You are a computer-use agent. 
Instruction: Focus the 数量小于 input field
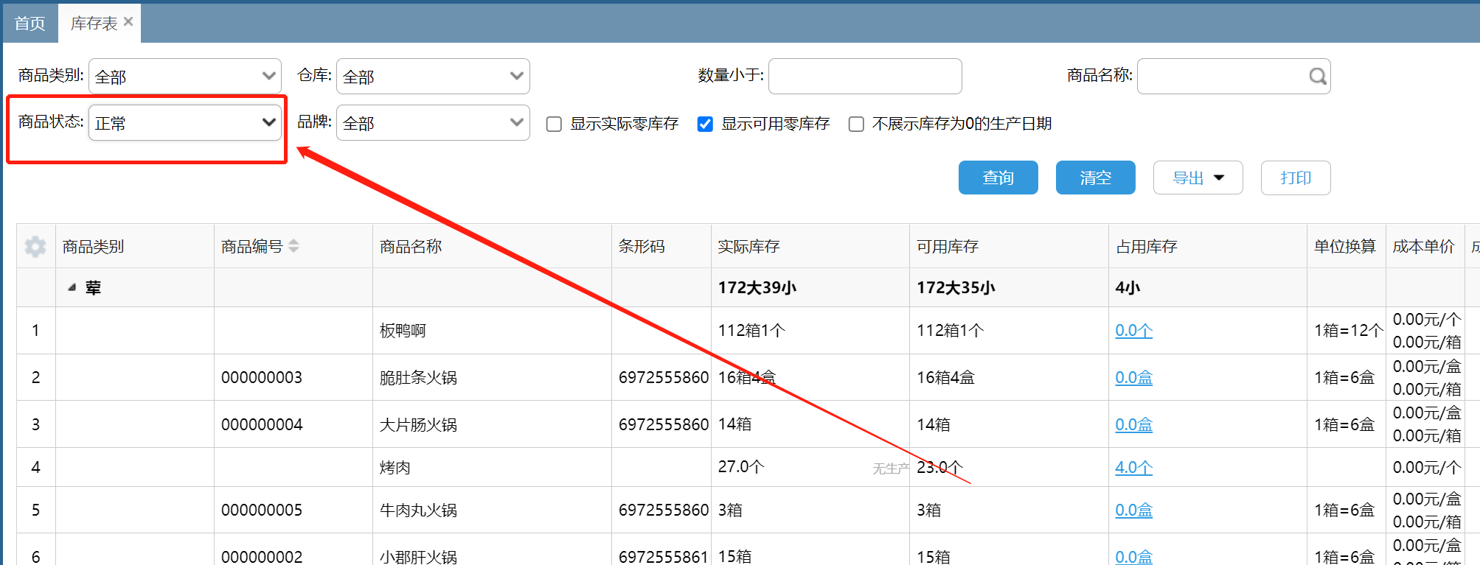[x=865, y=76]
